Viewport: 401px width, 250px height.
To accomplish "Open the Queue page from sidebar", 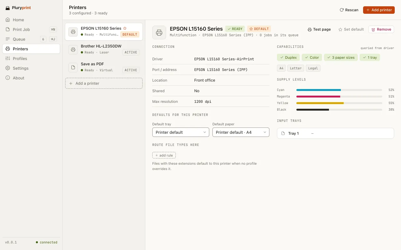I will coord(31,39).
